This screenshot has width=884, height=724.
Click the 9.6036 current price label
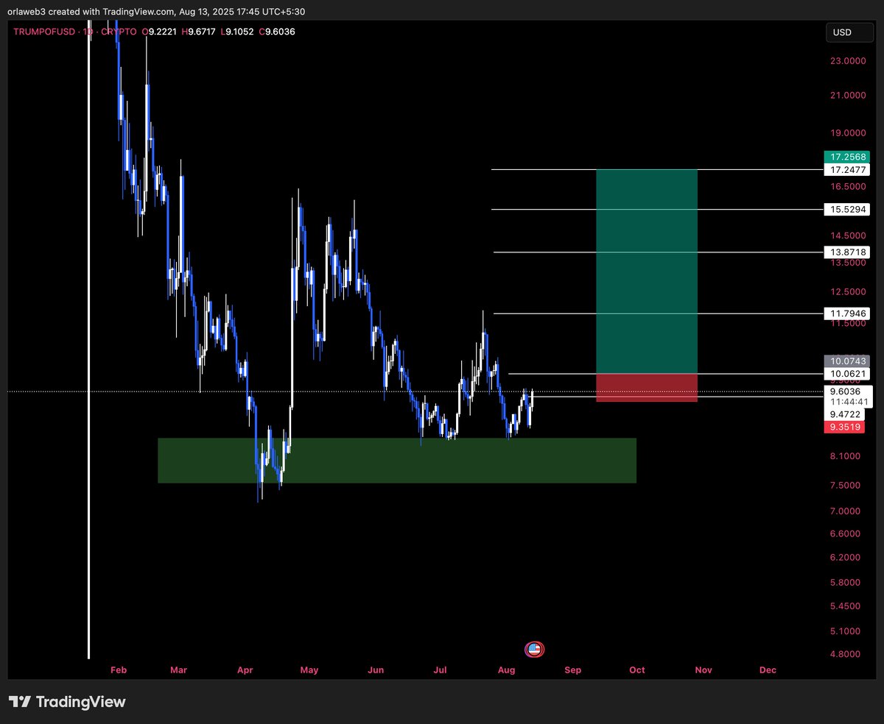844,391
